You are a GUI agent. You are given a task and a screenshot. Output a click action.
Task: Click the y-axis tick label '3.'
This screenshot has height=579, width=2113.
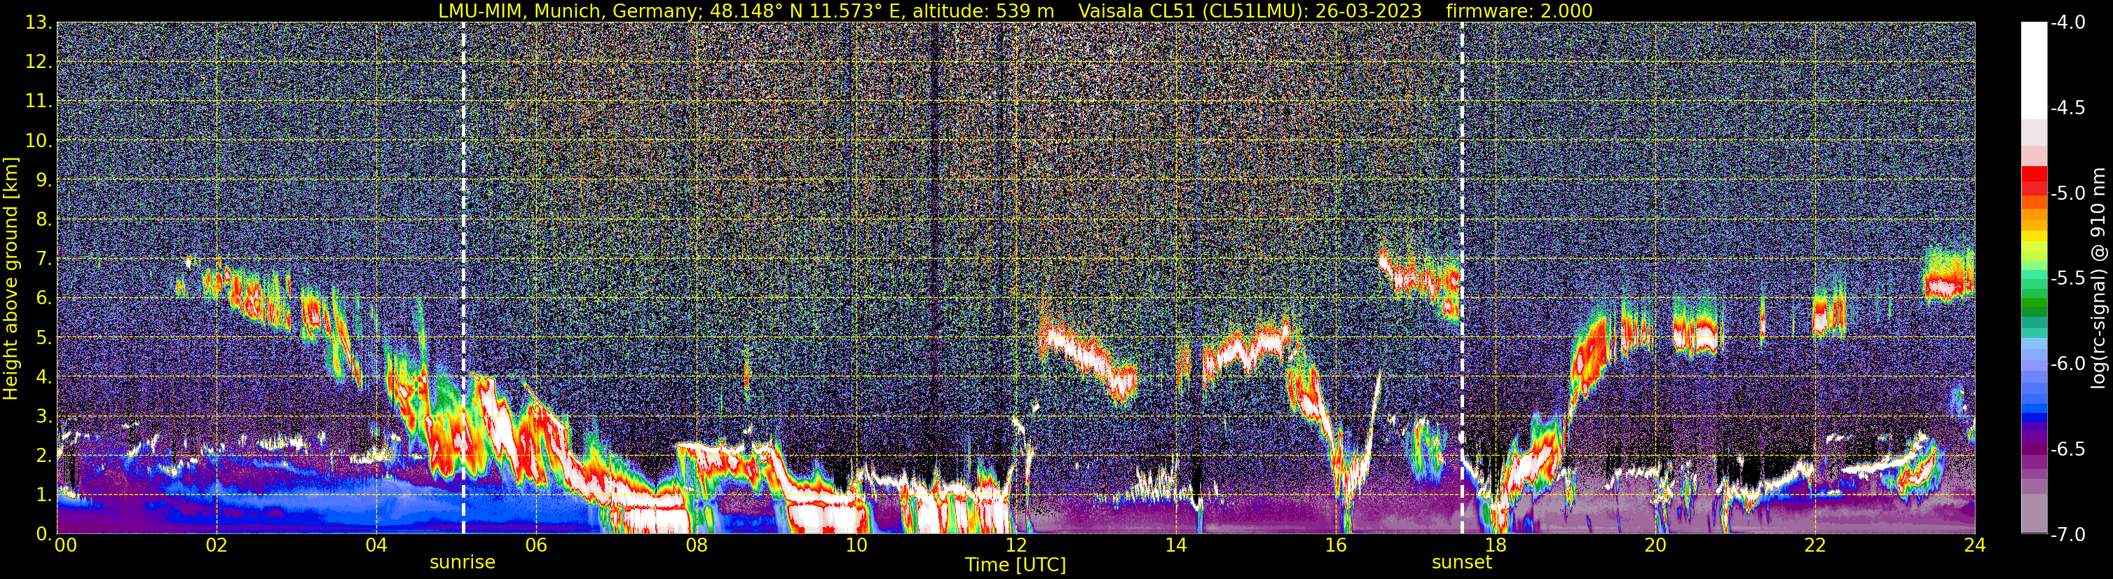point(44,416)
